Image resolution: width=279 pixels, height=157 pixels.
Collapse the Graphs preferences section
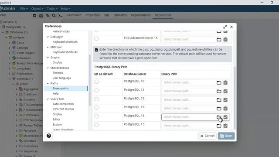(48, 58)
